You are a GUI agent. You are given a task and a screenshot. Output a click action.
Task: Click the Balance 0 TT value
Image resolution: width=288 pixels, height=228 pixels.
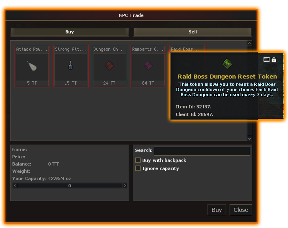coord(54,164)
